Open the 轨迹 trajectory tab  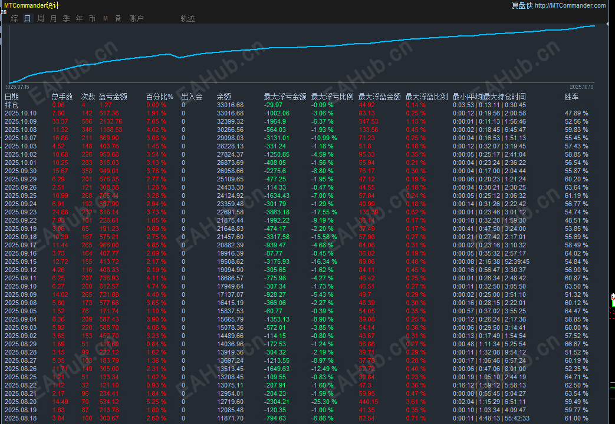[188, 18]
